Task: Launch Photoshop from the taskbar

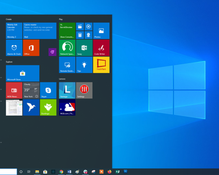Action: 126,171
